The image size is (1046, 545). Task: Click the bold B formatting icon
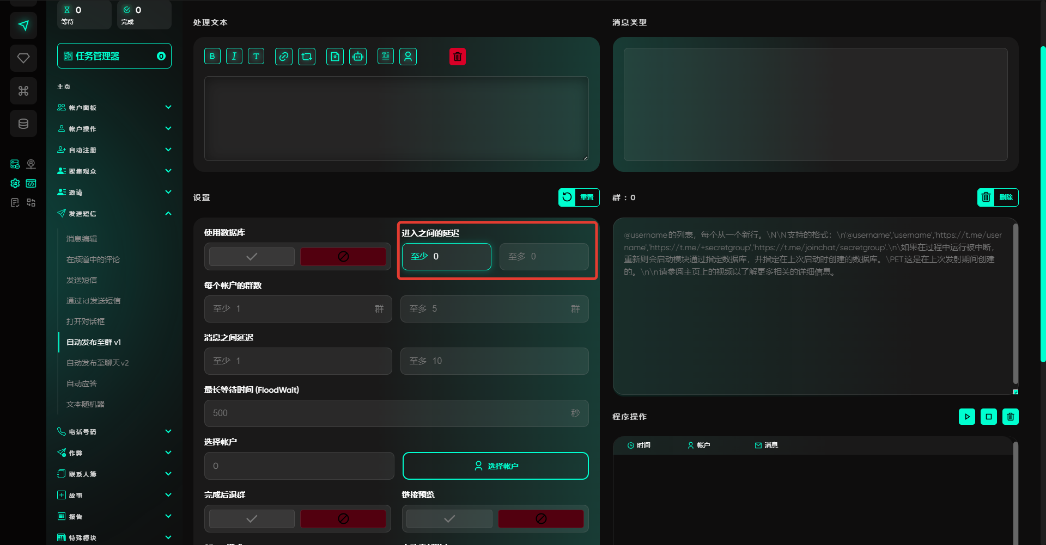click(x=212, y=57)
